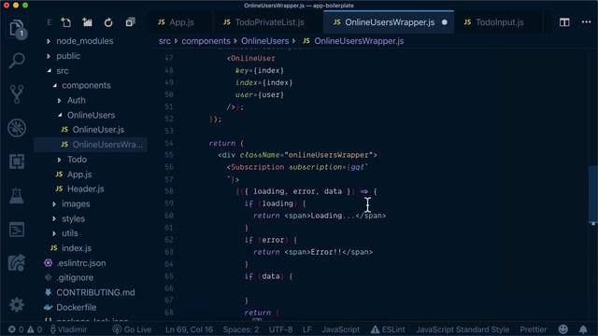Open the notifications bell

point(583,329)
